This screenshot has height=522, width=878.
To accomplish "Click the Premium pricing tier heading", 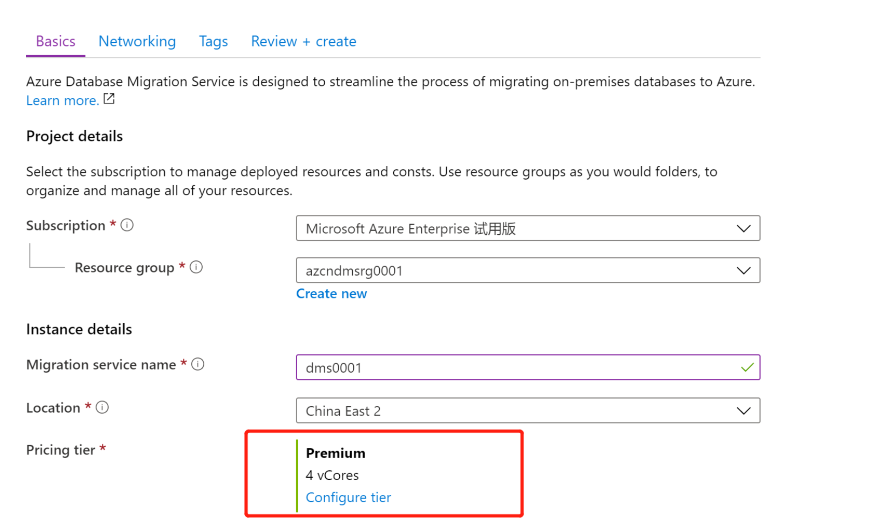I will coord(336,454).
